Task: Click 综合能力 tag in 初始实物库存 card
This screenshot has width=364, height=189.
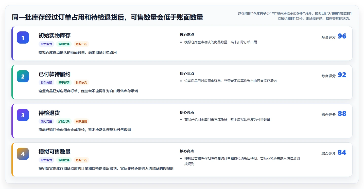Action: tap(46, 44)
